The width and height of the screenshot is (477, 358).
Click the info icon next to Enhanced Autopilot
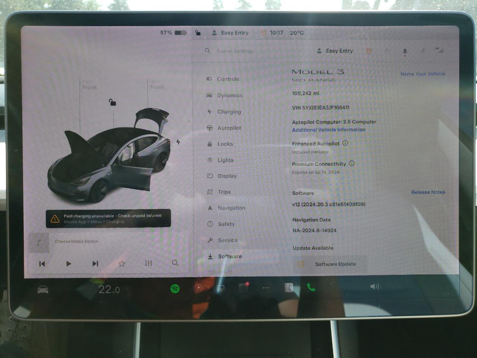point(345,143)
